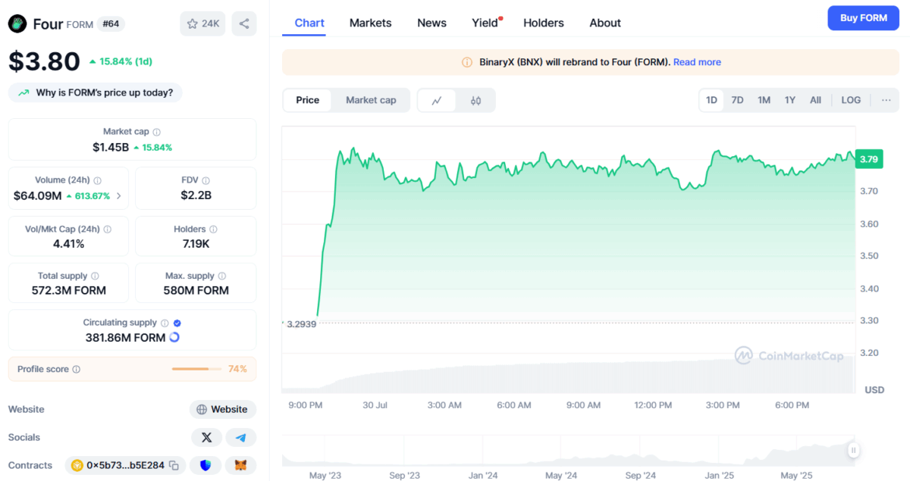The image size is (910, 481).
Task: Open the Chart tab
Action: point(309,23)
